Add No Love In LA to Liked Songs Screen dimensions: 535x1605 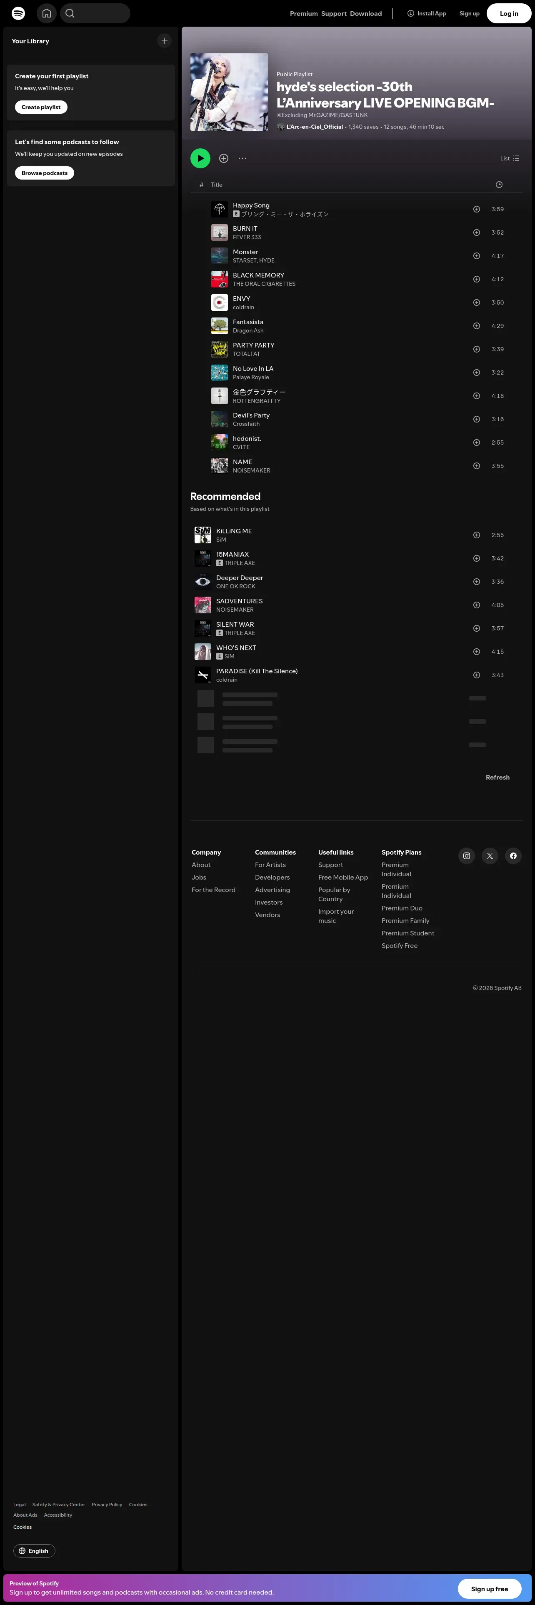476,372
